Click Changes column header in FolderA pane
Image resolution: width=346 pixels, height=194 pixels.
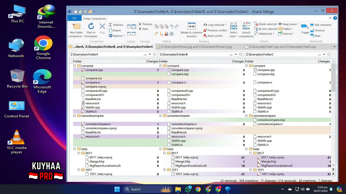point(152,61)
